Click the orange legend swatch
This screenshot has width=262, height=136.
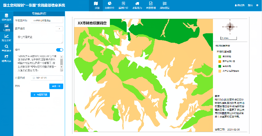click(x=220, y=61)
